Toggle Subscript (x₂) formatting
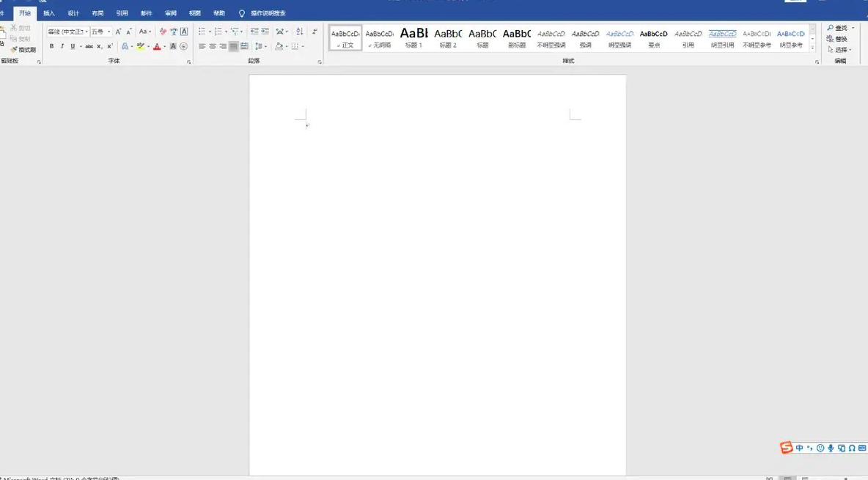This screenshot has width=868, height=480. tap(99, 46)
